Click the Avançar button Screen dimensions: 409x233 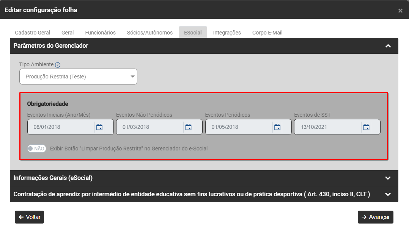click(x=376, y=217)
